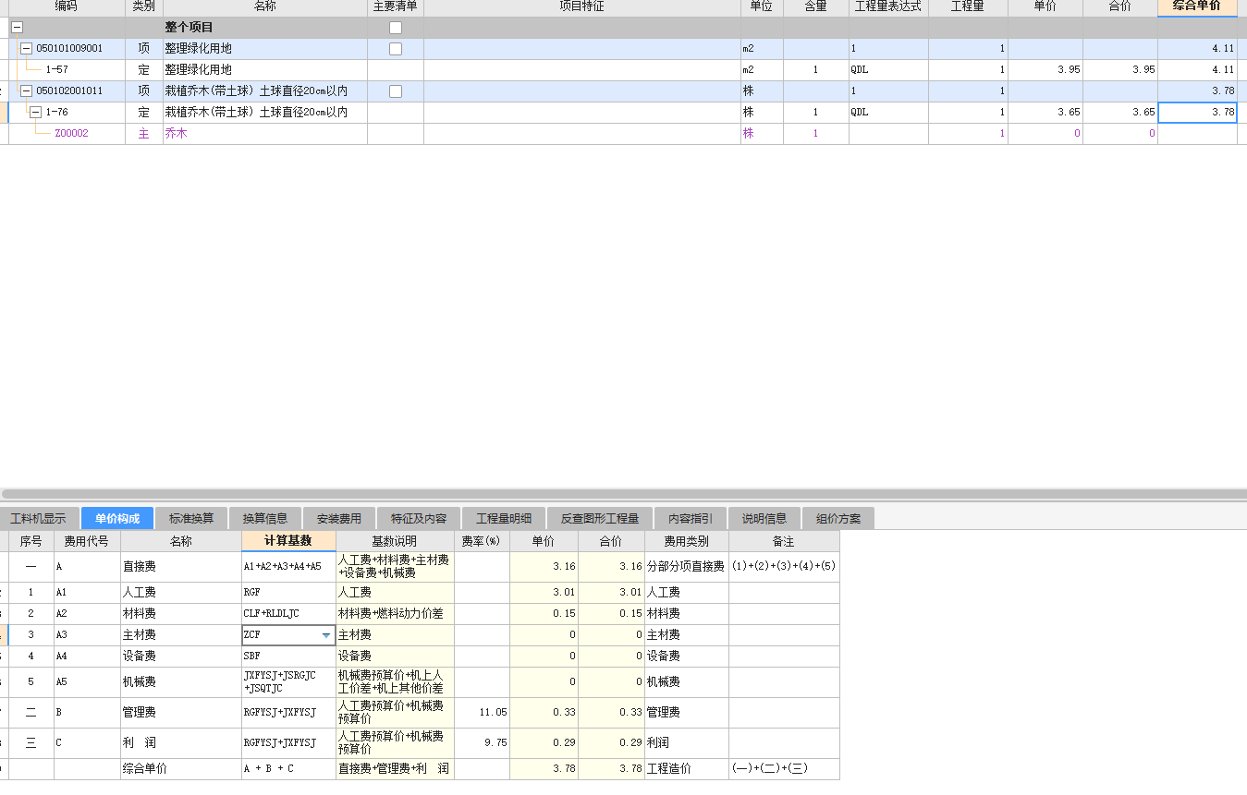Click the 费用类别 column header
This screenshot has height=795, width=1247.
click(x=687, y=541)
